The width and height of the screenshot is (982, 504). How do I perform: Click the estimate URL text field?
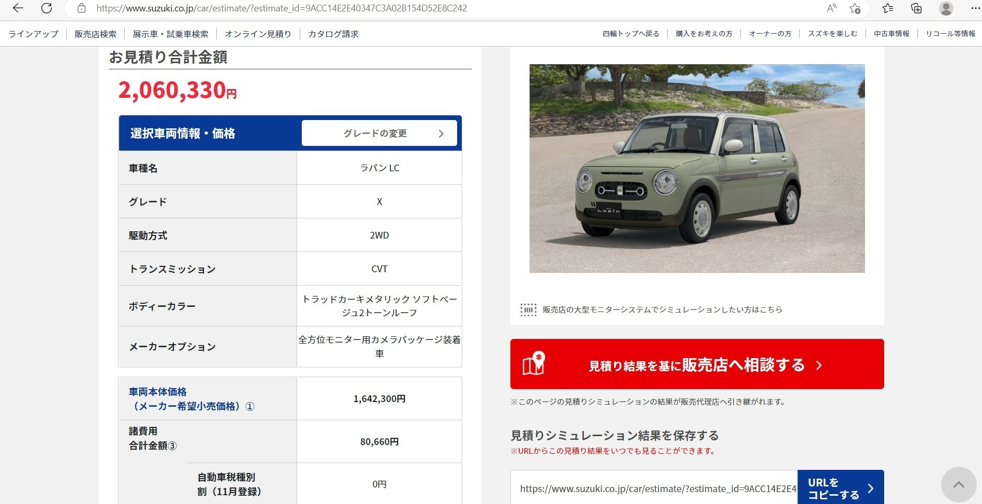pyautogui.click(x=654, y=488)
